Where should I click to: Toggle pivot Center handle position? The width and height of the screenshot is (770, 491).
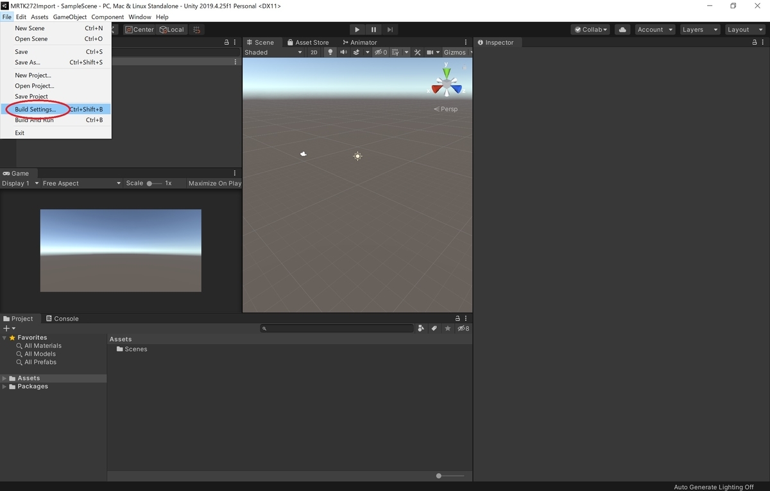(139, 29)
